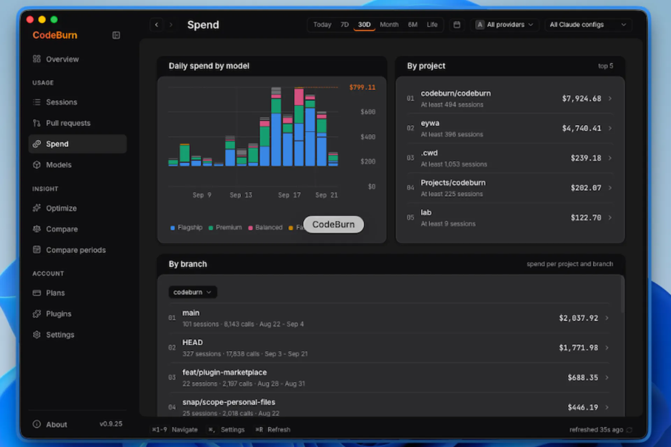Click the 'top 5' label in By project
This screenshot has height=447, width=671.
(x=605, y=66)
